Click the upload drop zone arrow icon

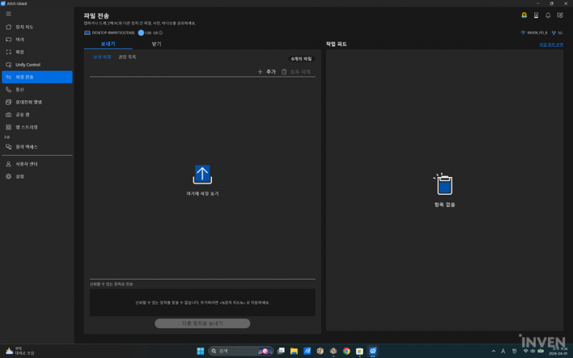tap(202, 175)
